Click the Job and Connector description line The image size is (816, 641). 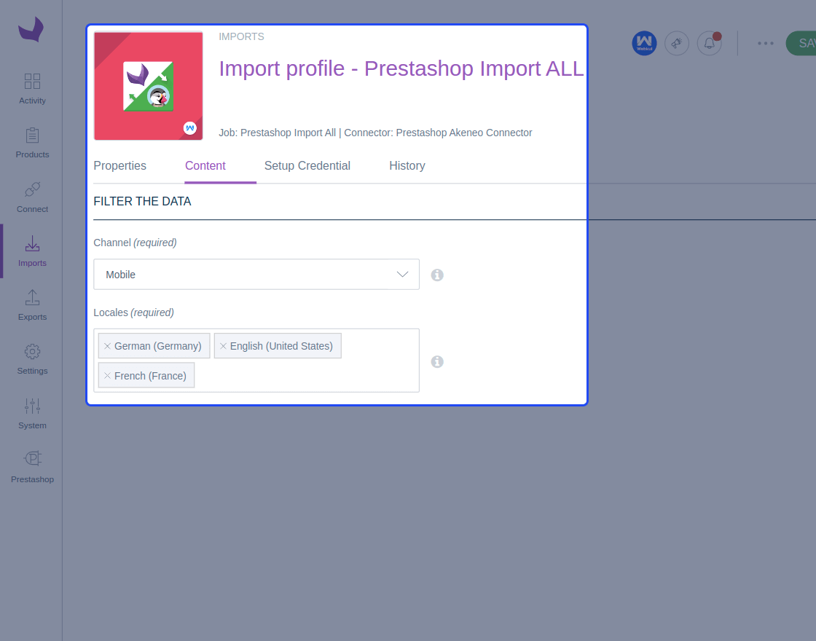375,133
